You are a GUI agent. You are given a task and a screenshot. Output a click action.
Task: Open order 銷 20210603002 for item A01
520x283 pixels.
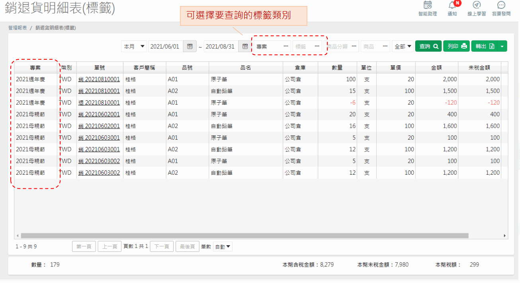99,161
